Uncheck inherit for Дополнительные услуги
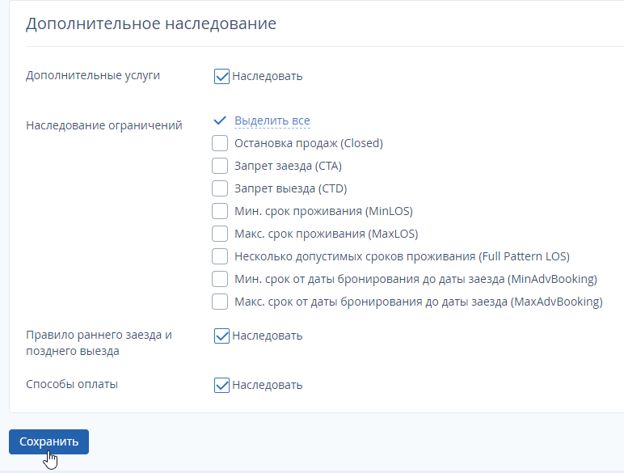624x473 pixels. coord(221,76)
